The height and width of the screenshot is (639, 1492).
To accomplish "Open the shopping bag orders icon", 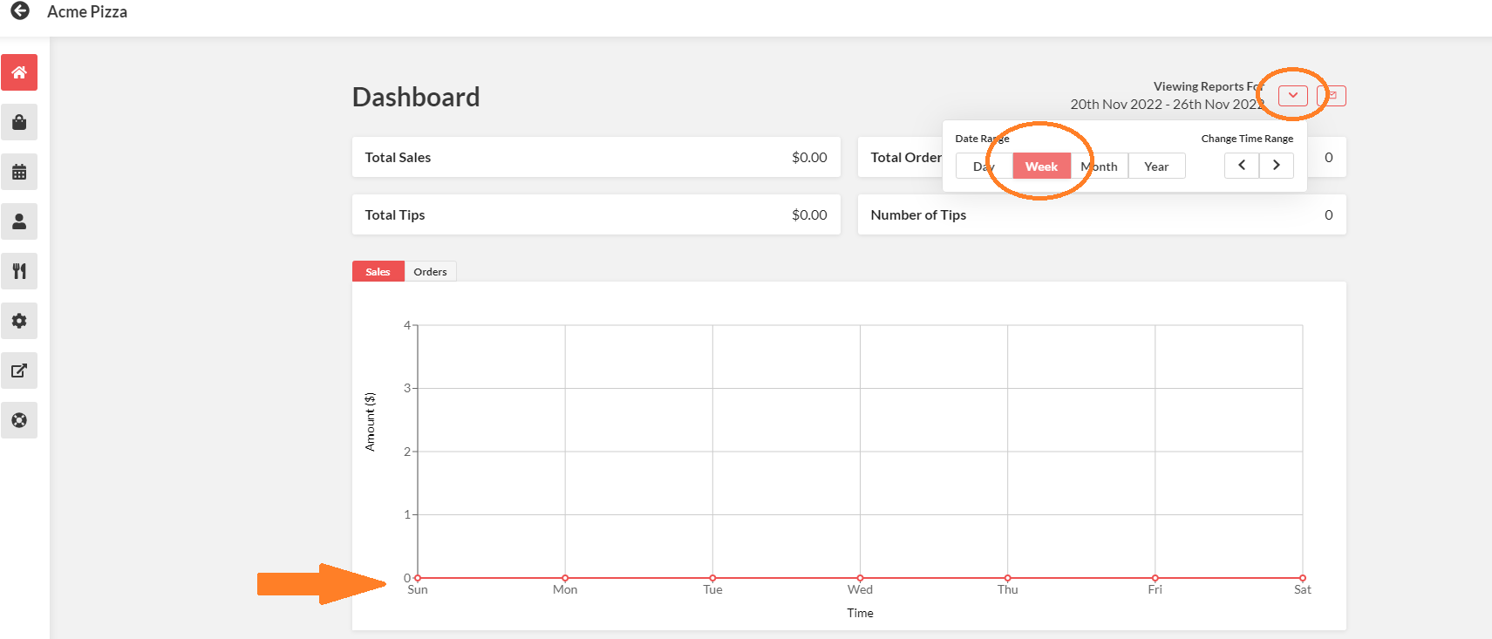I will [19, 122].
